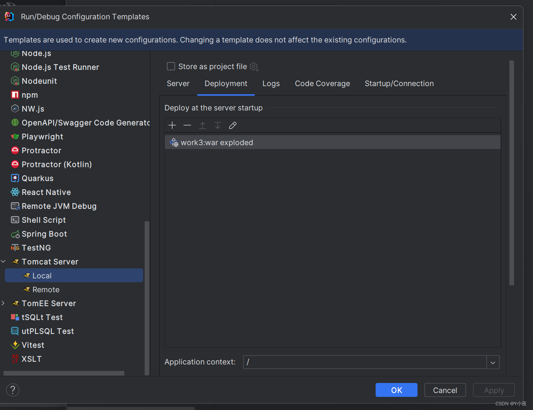This screenshot has height=410, width=533.
Task: Click the OpenAPI/Swagger Code Generator icon
Action: [x=15, y=122]
